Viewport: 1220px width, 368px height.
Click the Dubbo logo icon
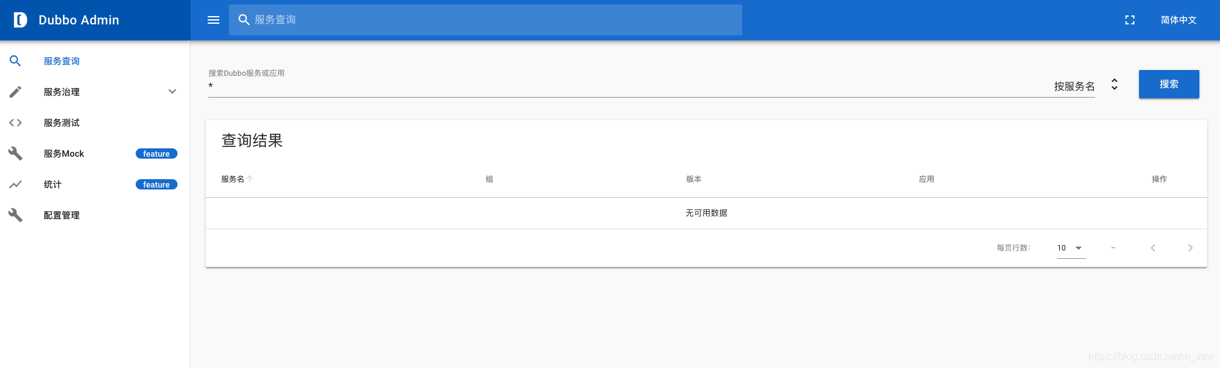[21, 20]
